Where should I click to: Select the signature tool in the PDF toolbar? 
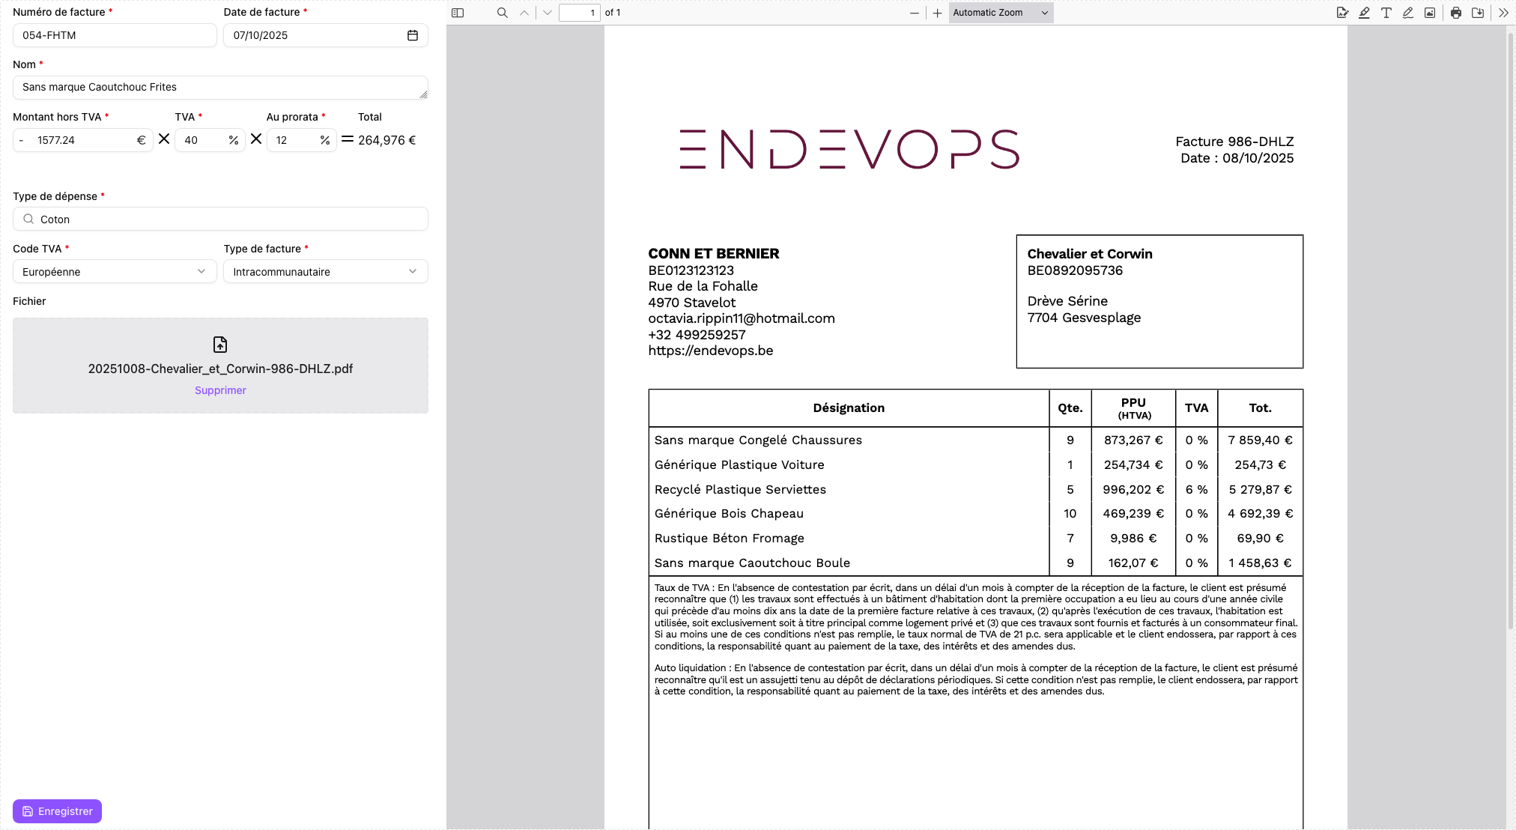[x=1342, y=13]
